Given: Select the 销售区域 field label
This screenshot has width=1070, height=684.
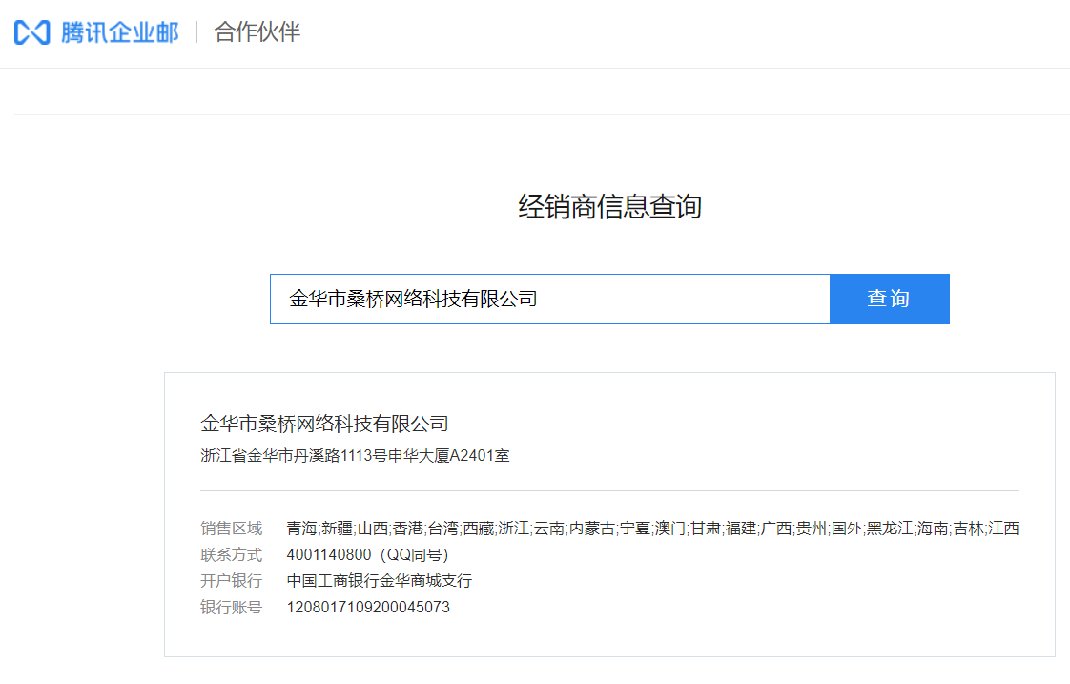Looking at the screenshot, I should 231,529.
